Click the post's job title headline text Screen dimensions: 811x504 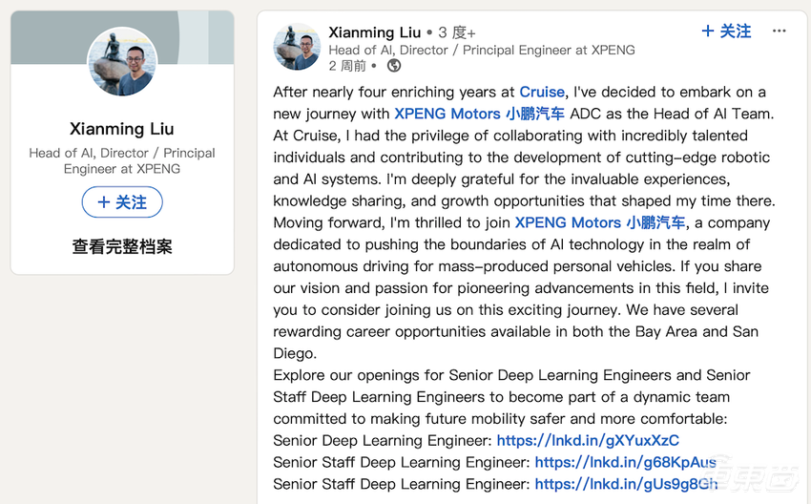point(481,50)
